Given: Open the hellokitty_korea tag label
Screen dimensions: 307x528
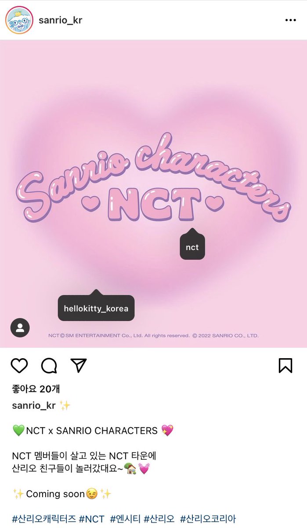Looking at the screenshot, I should click(96, 308).
